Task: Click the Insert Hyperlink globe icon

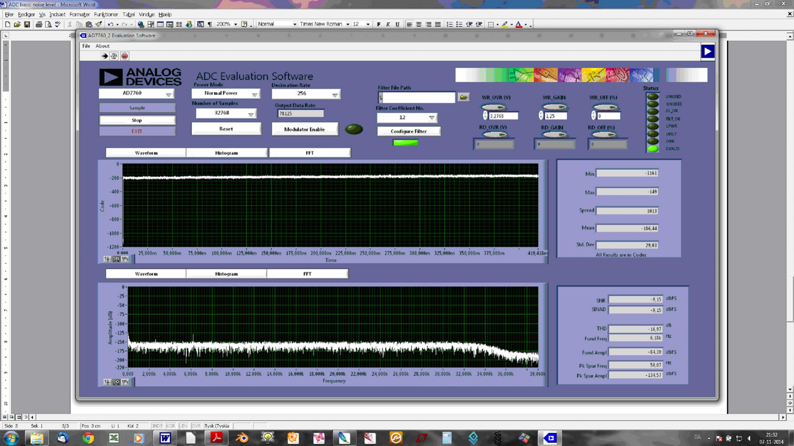Action: (x=141, y=24)
